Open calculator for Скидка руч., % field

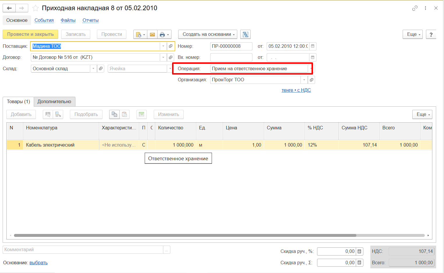(x=360, y=251)
